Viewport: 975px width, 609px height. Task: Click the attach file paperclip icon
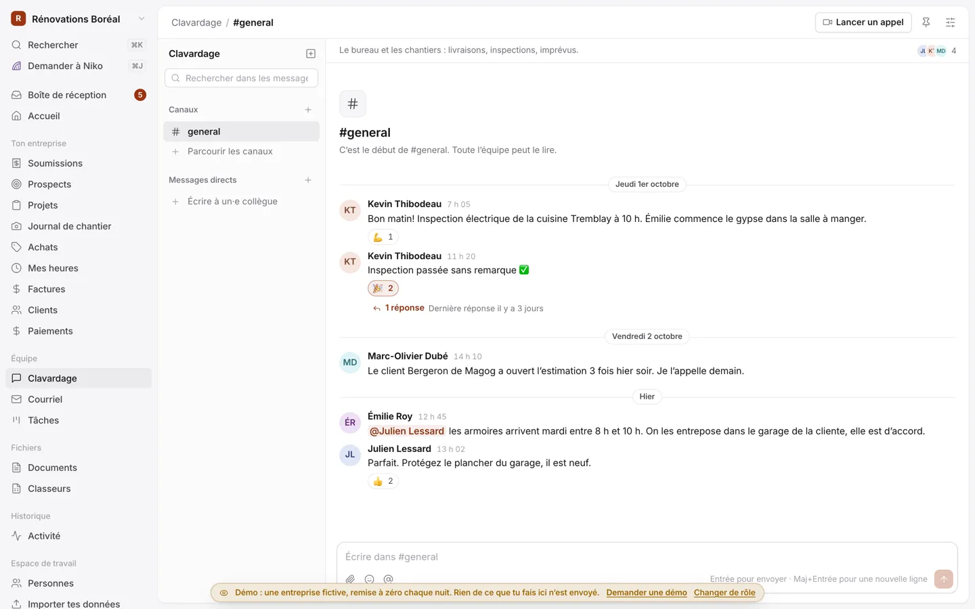(x=350, y=579)
